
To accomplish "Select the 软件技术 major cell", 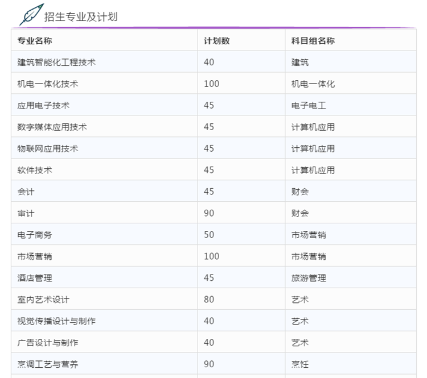I will 35,171.
